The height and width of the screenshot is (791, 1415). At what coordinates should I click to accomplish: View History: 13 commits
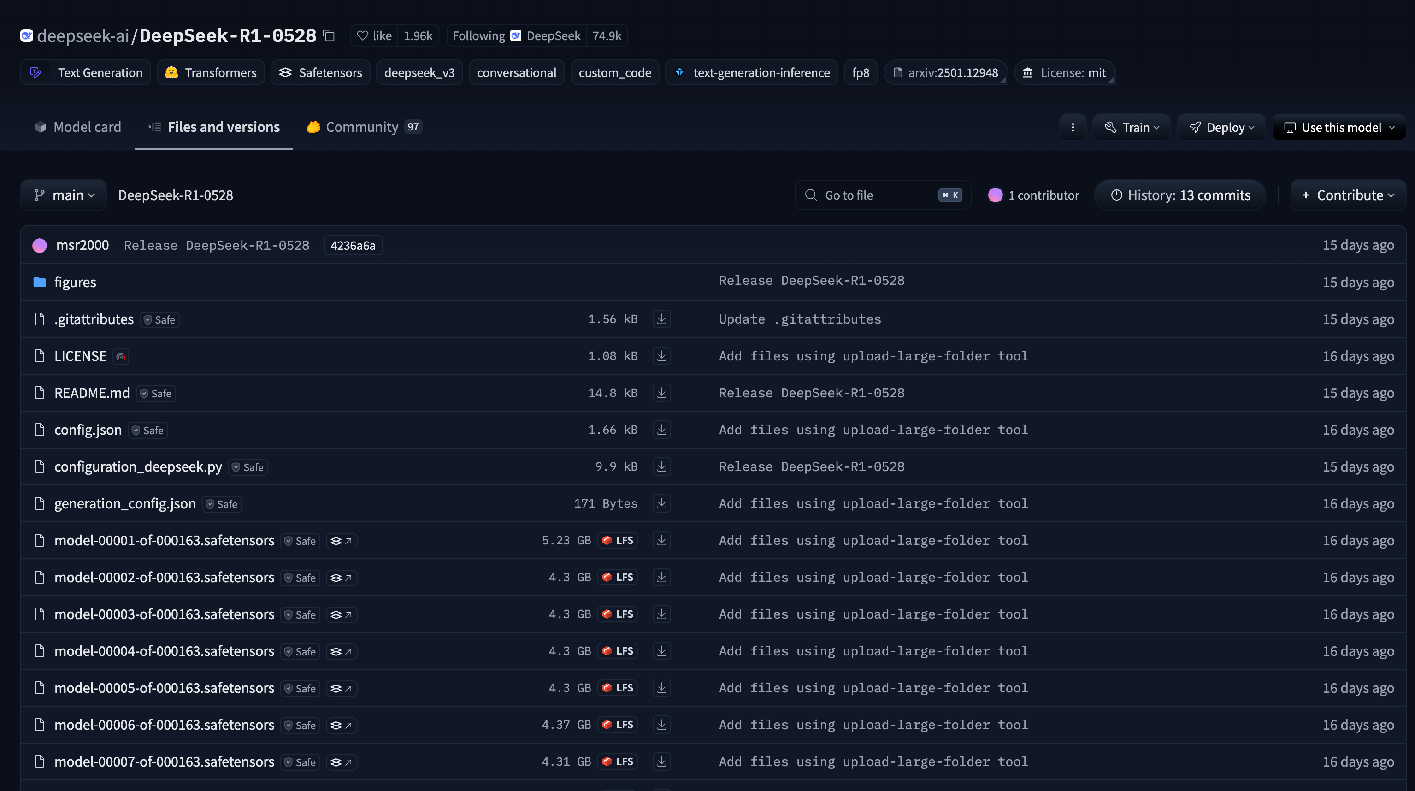tap(1180, 195)
